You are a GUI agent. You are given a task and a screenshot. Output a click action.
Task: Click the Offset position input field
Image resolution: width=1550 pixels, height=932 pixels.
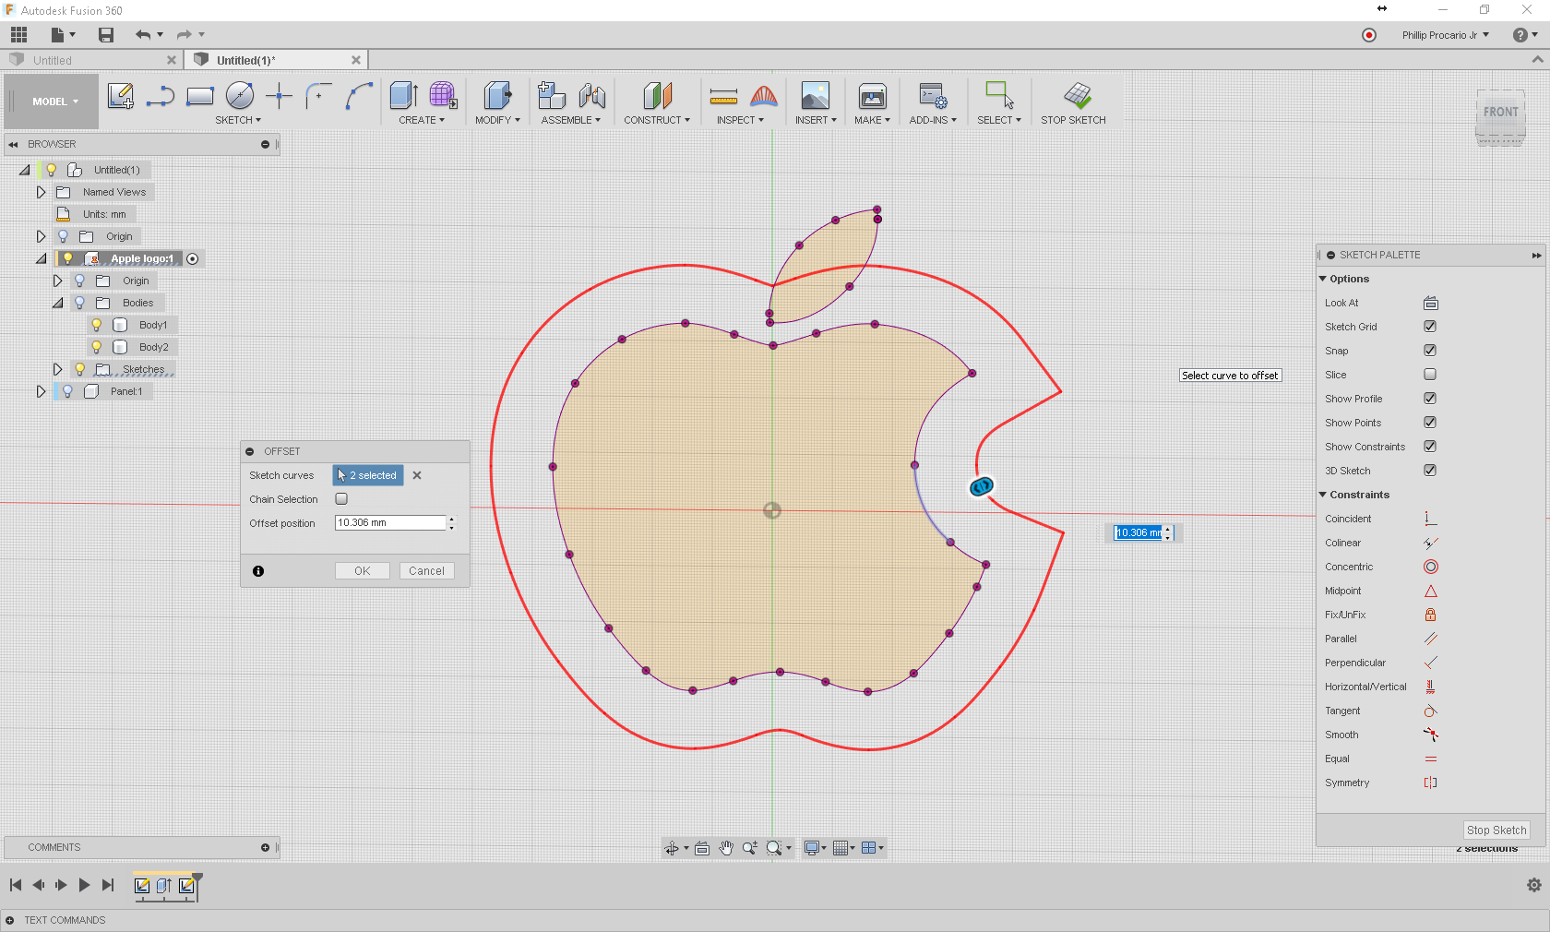coord(389,523)
